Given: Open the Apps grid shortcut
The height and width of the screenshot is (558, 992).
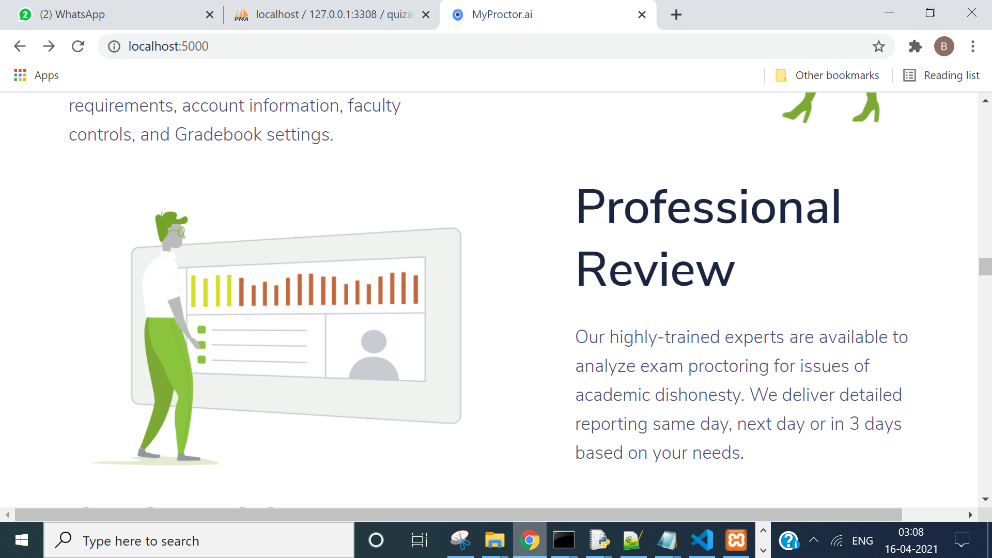Looking at the screenshot, I should [x=36, y=75].
